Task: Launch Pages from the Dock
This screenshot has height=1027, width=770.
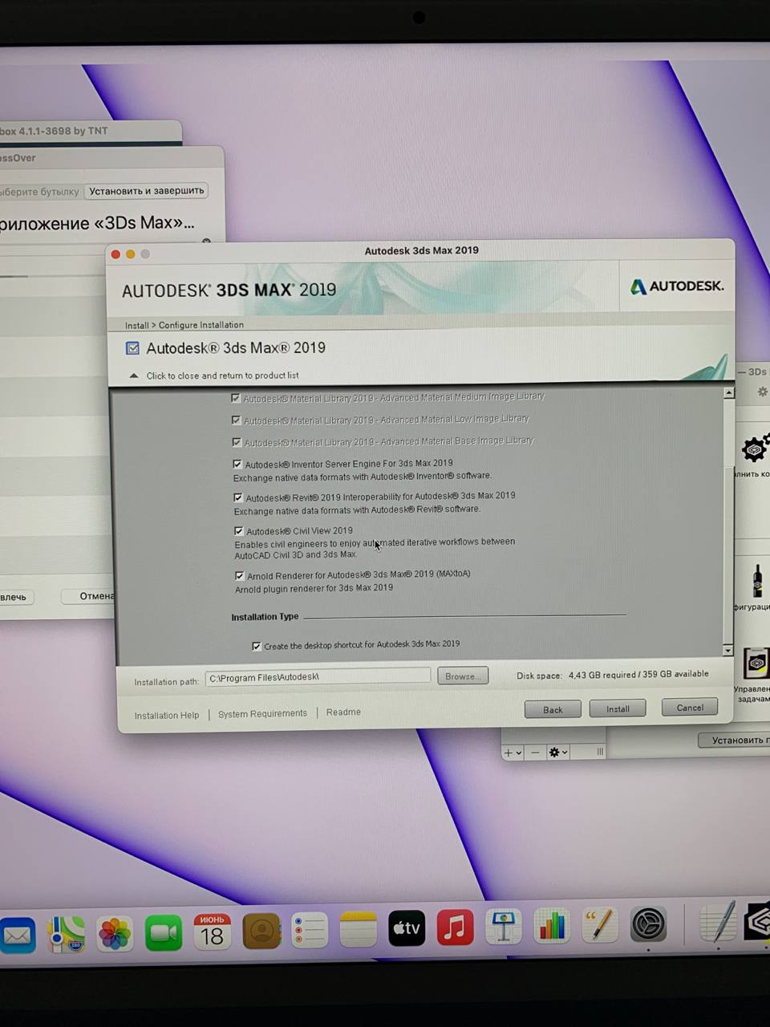Action: click(x=600, y=926)
